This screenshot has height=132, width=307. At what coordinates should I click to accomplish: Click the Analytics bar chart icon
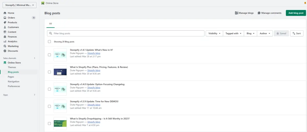coord(5,41)
